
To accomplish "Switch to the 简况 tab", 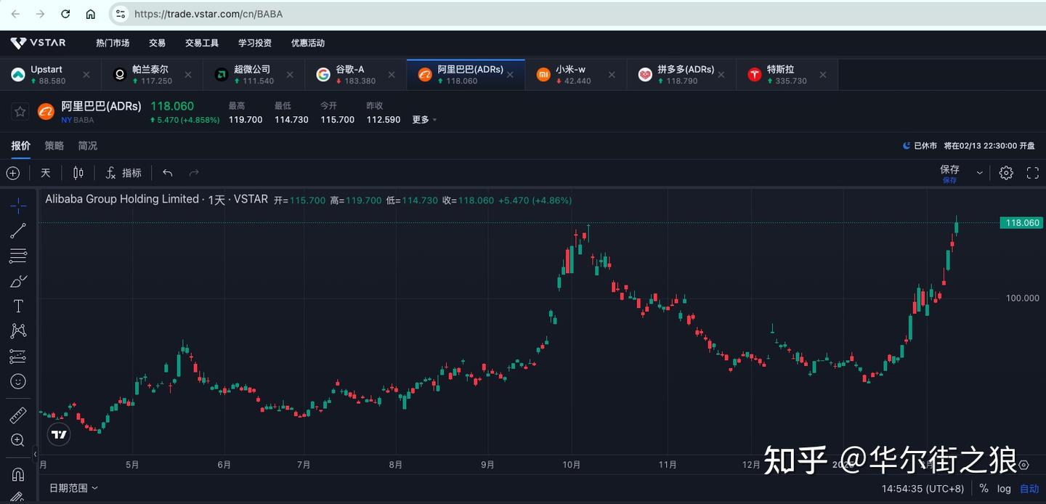I will pos(88,146).
